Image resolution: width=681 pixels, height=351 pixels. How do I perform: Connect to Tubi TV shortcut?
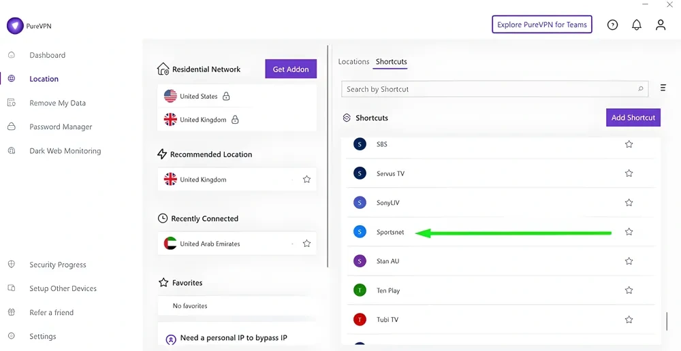(x=501, y=320)
